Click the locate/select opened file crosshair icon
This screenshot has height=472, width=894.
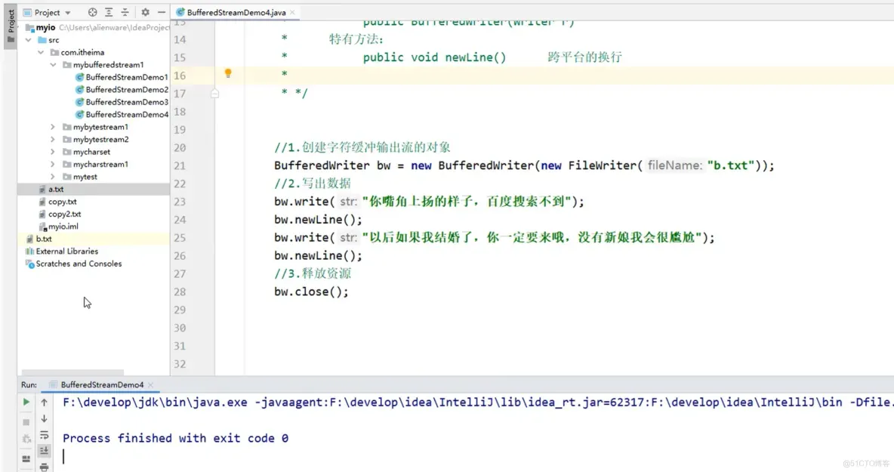pos(92,12)
